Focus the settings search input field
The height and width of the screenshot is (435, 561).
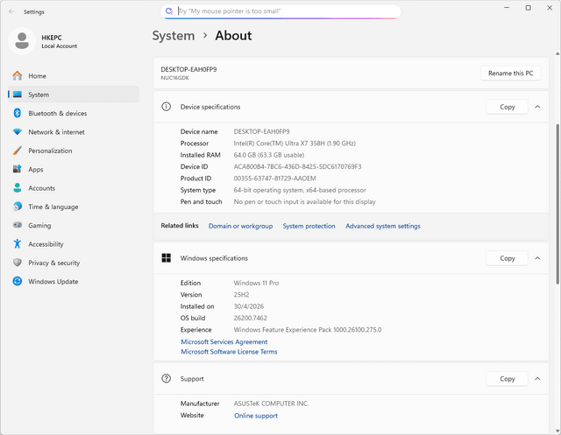280,11
